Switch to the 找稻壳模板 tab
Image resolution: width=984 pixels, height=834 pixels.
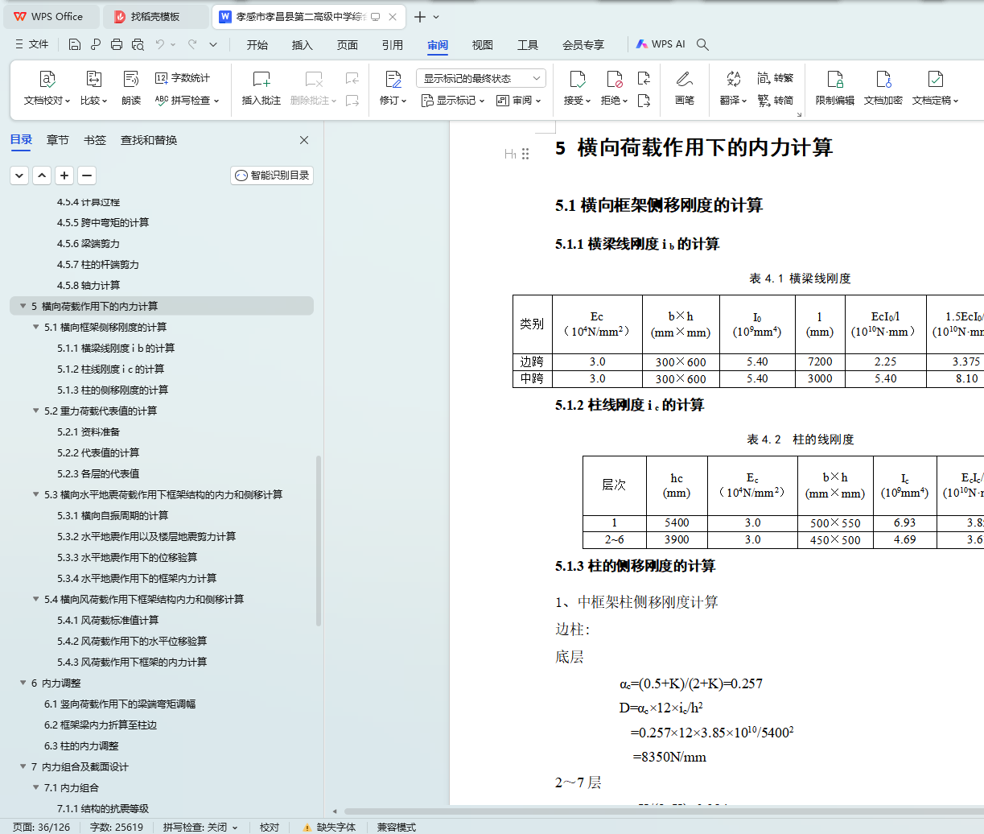[154, 16]
